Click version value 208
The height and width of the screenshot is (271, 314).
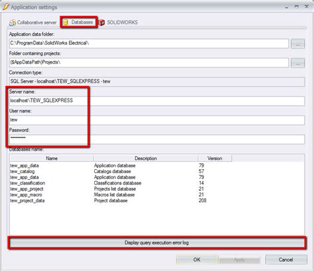pyautogui.click(x=203, y=200)
